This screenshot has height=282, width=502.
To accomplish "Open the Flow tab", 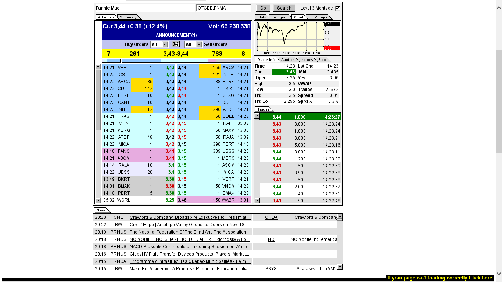I will [322, 60].
